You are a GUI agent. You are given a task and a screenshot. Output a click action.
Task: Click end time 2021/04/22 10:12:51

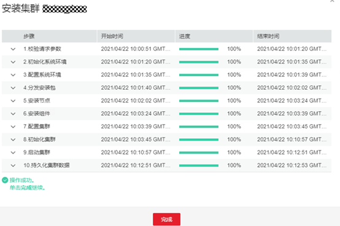click(292, 152)
